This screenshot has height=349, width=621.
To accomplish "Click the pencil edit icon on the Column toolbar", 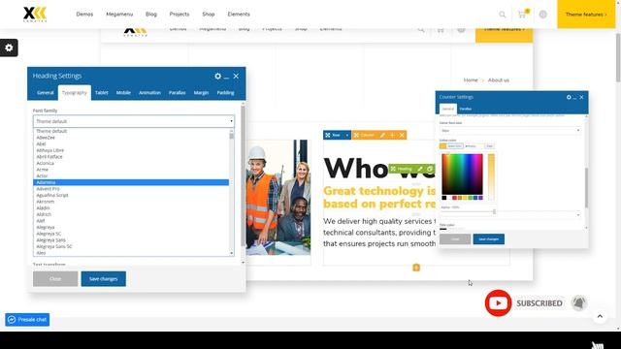I will 382,136.
